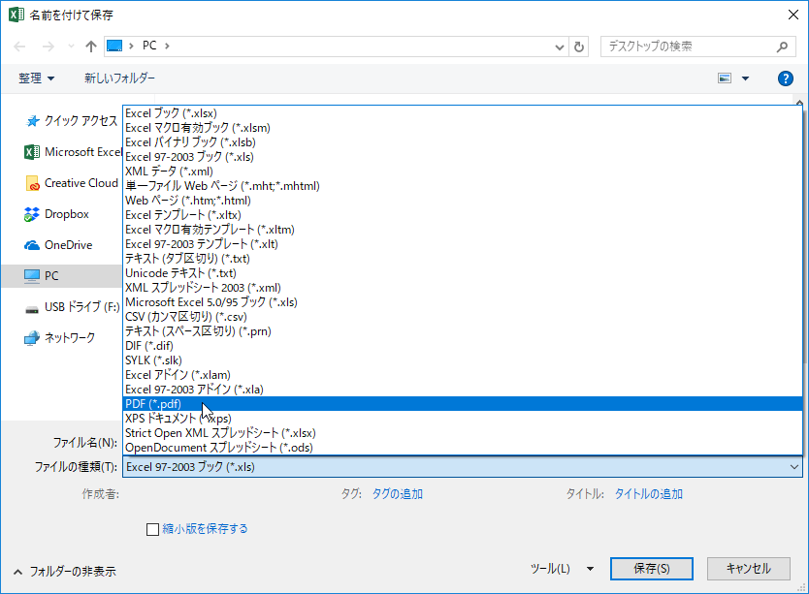The width and height of the screenshot is (809, 594).
Task: Select クイック アクセス in sidebar
Action: pos(71,121)
